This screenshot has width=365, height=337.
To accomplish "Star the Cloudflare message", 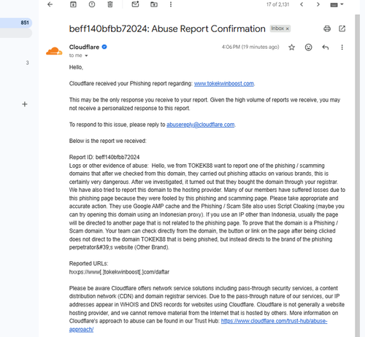I will (x=291, y=47).
